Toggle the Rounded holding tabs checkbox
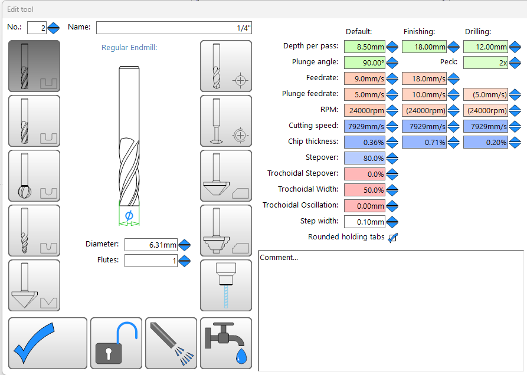 coord(392,237)
